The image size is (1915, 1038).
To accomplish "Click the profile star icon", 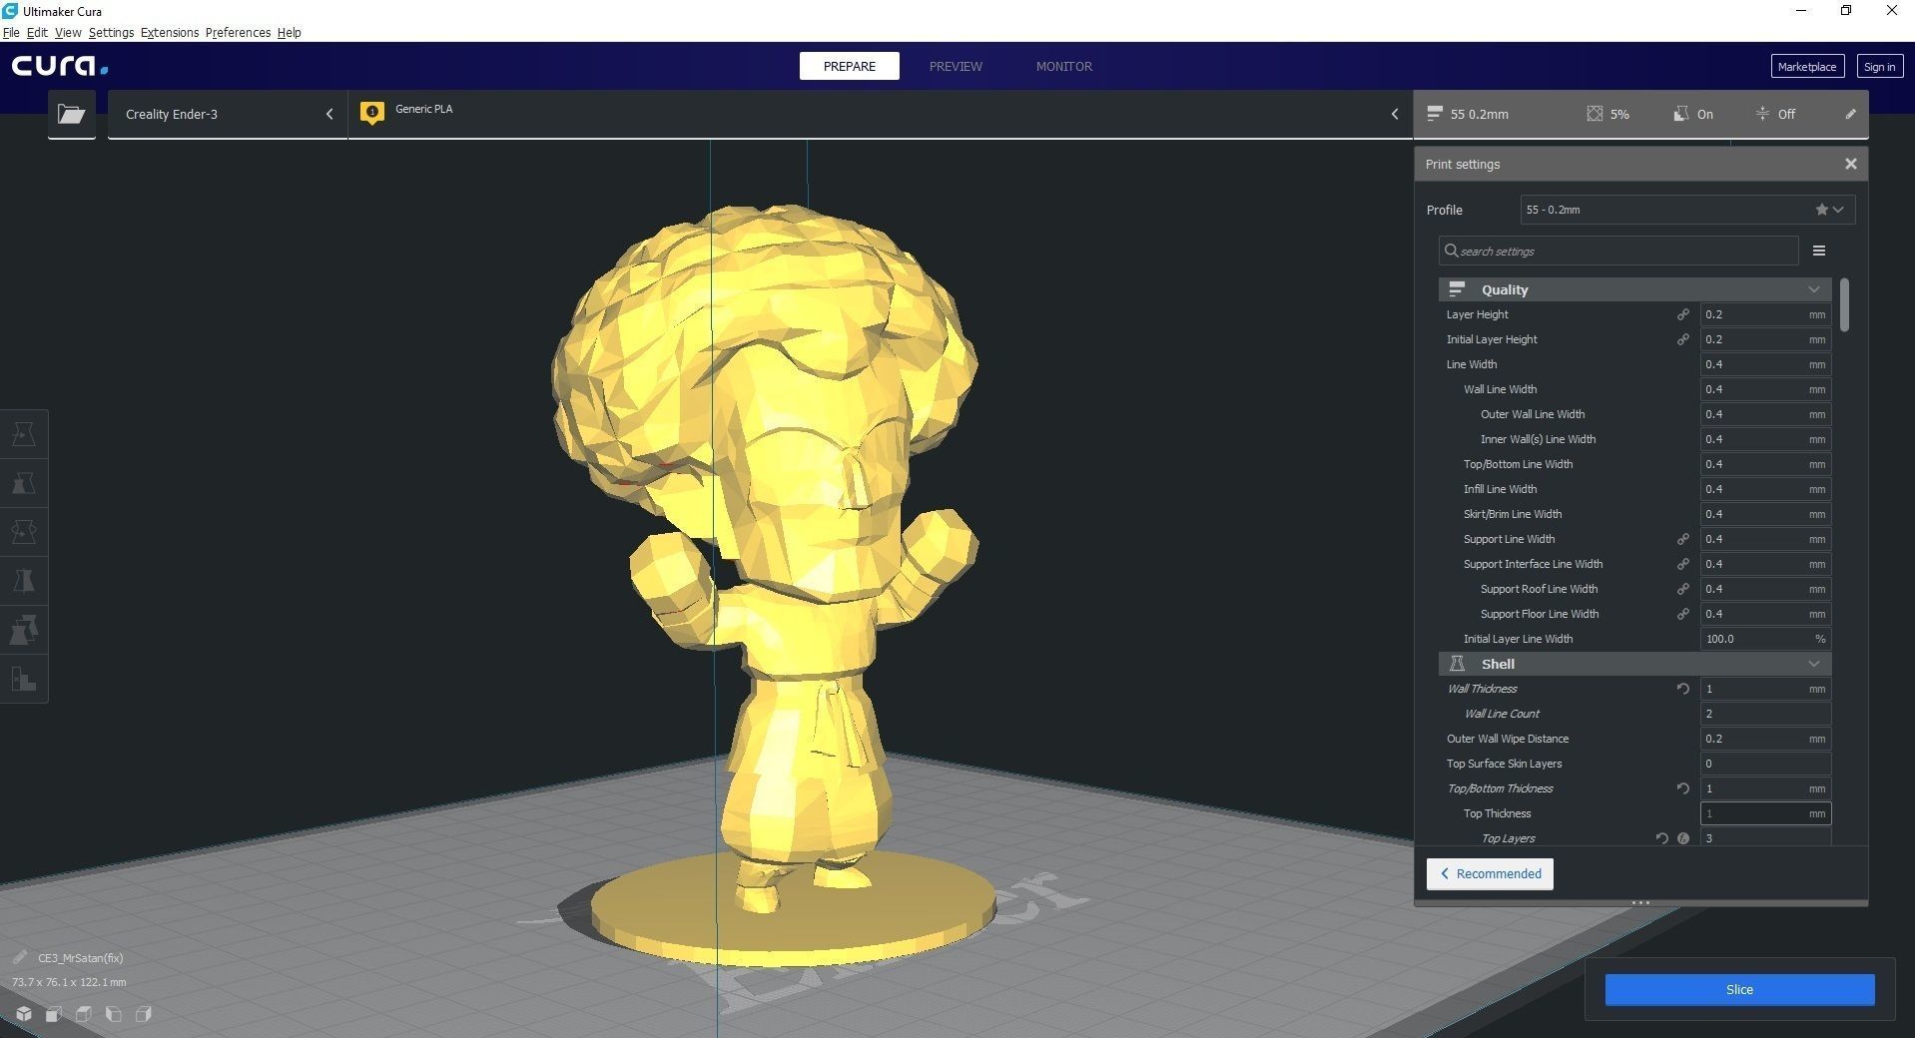I will tap(1821, 210).
